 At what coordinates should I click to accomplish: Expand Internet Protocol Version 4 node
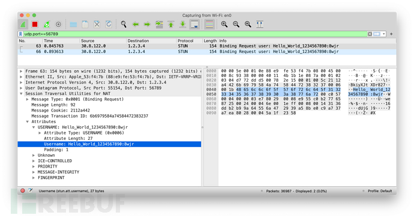click(x=21, y=82)
